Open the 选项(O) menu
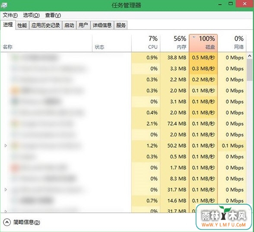The image size is (254, 232). [31, 15]
